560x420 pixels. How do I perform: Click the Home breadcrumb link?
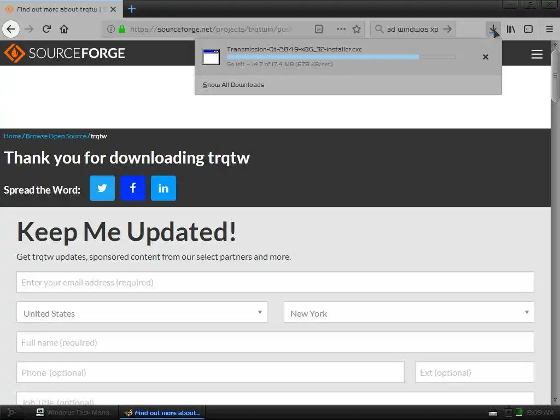click(x=13, y=136)
